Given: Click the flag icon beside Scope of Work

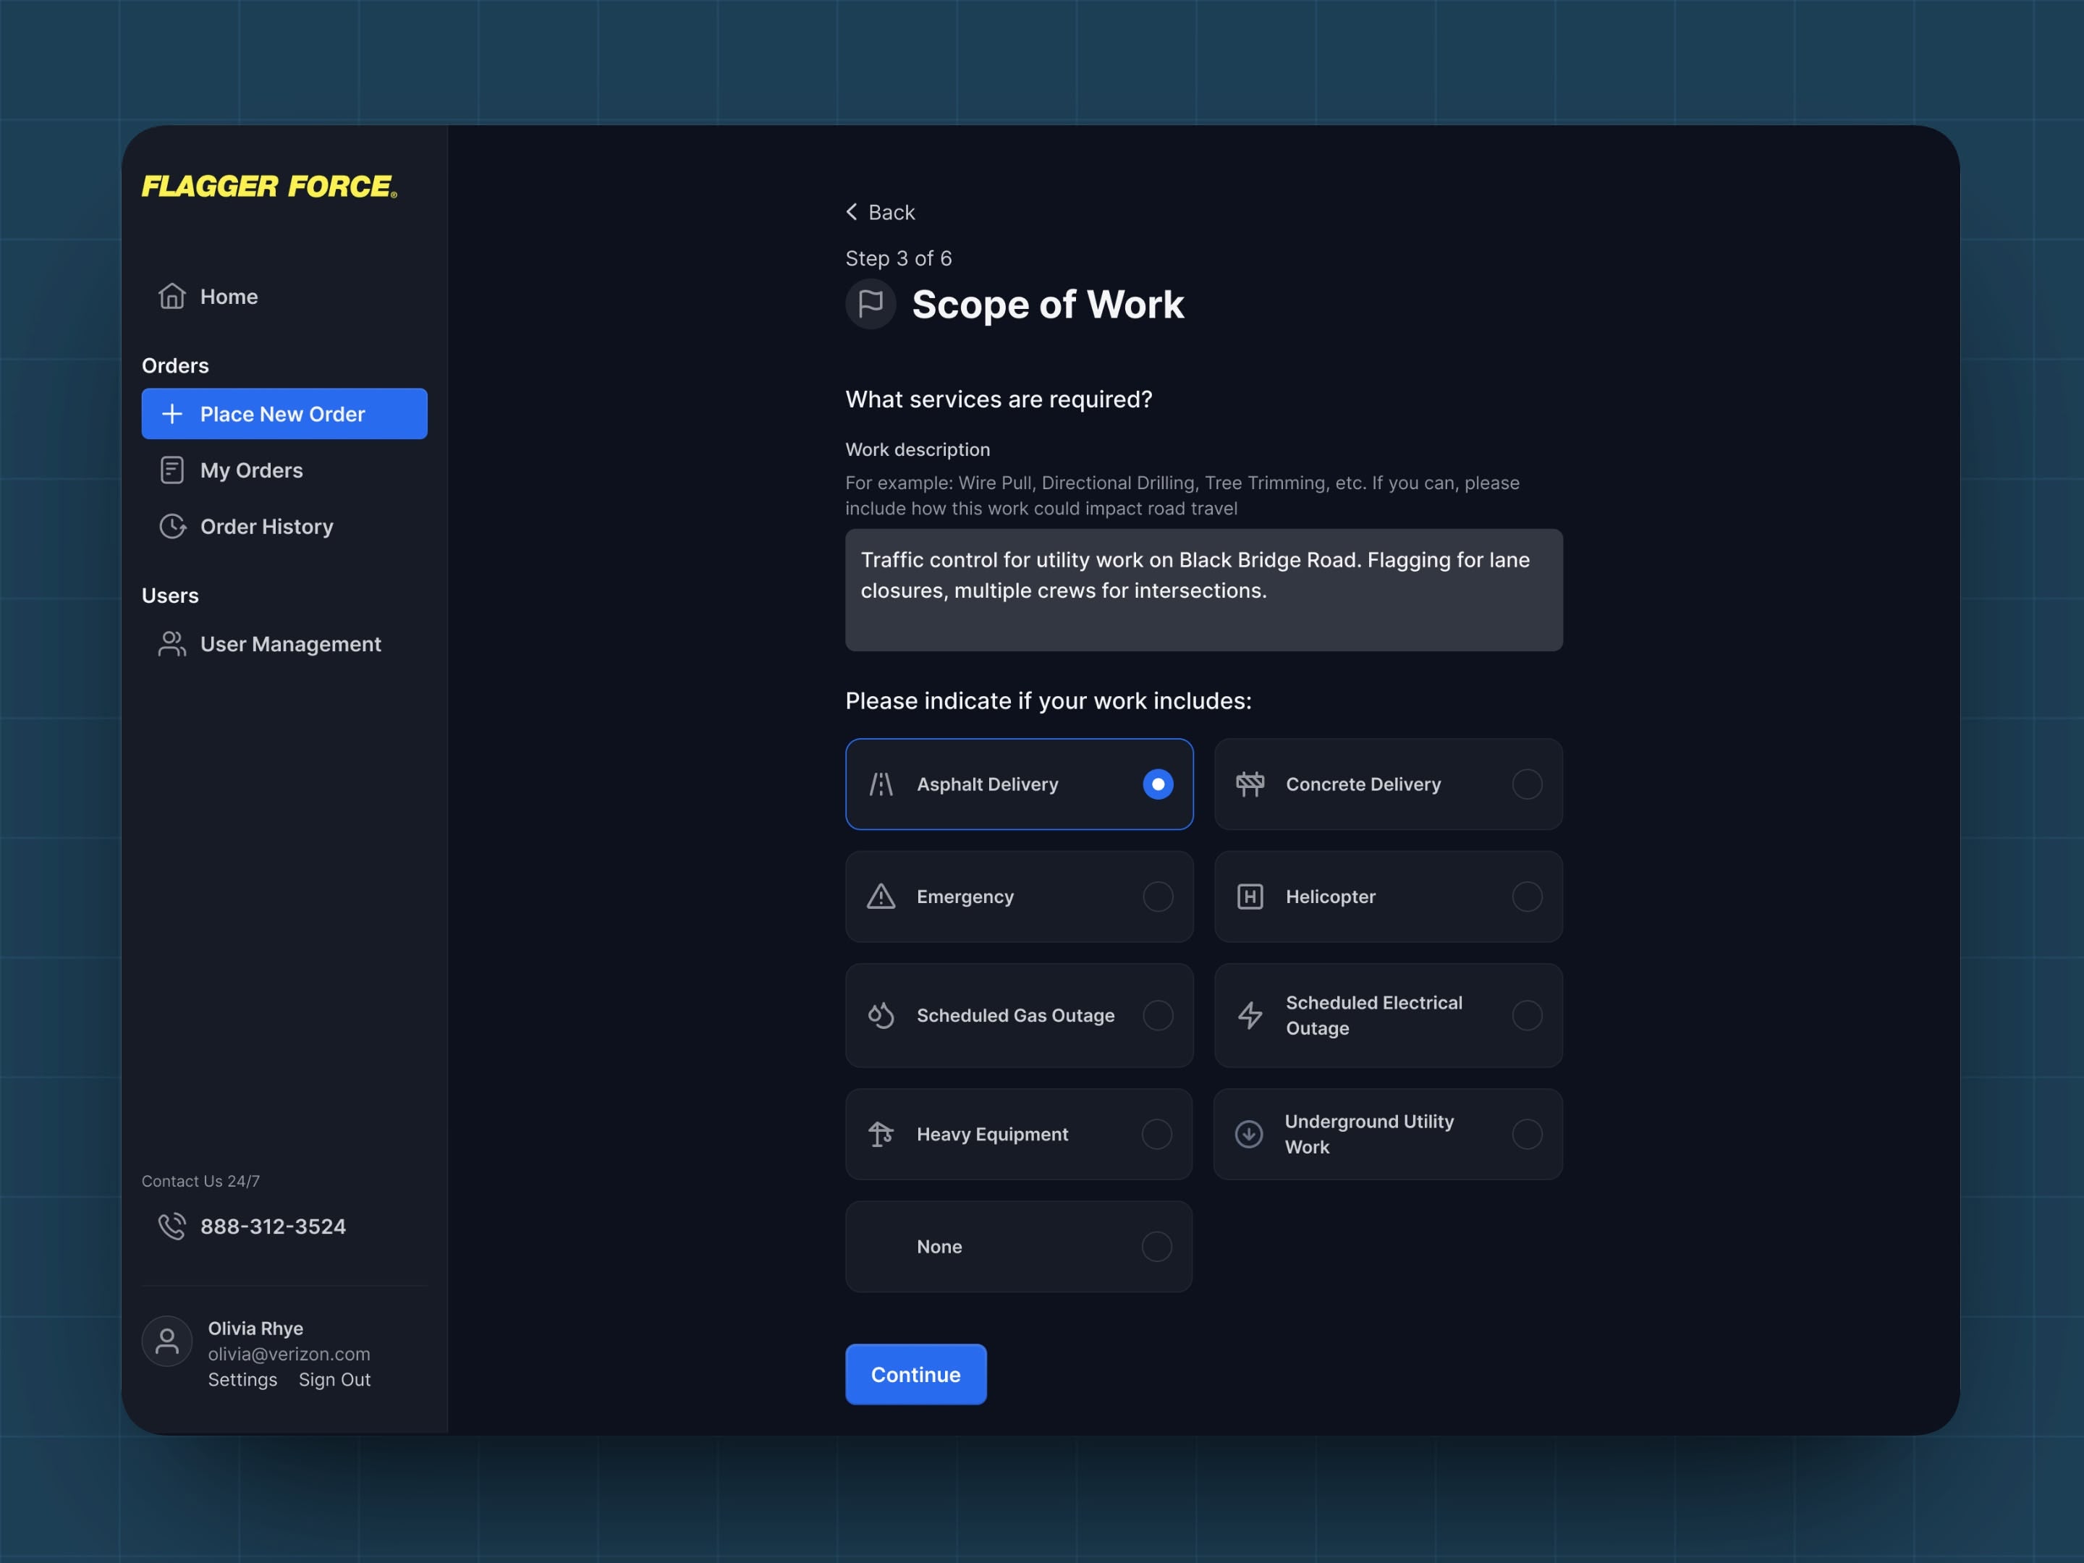Looking at the screenshot, I should pyautogui.click(x=871, y=303).
